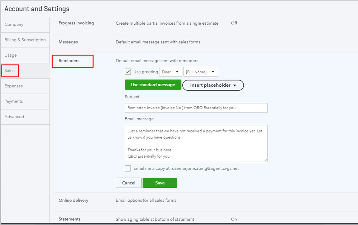Click the reminder Subject input field
Image resolution: width=358 pixels, height=225 pixels.
pos(196,108)
